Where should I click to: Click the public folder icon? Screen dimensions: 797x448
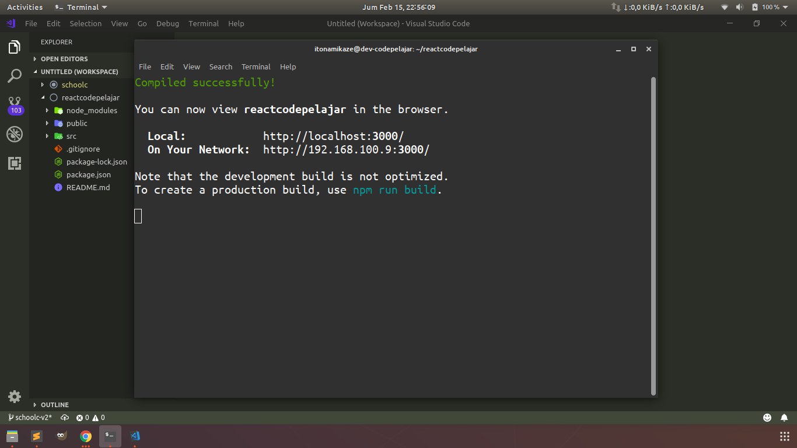tap(58, 123)
